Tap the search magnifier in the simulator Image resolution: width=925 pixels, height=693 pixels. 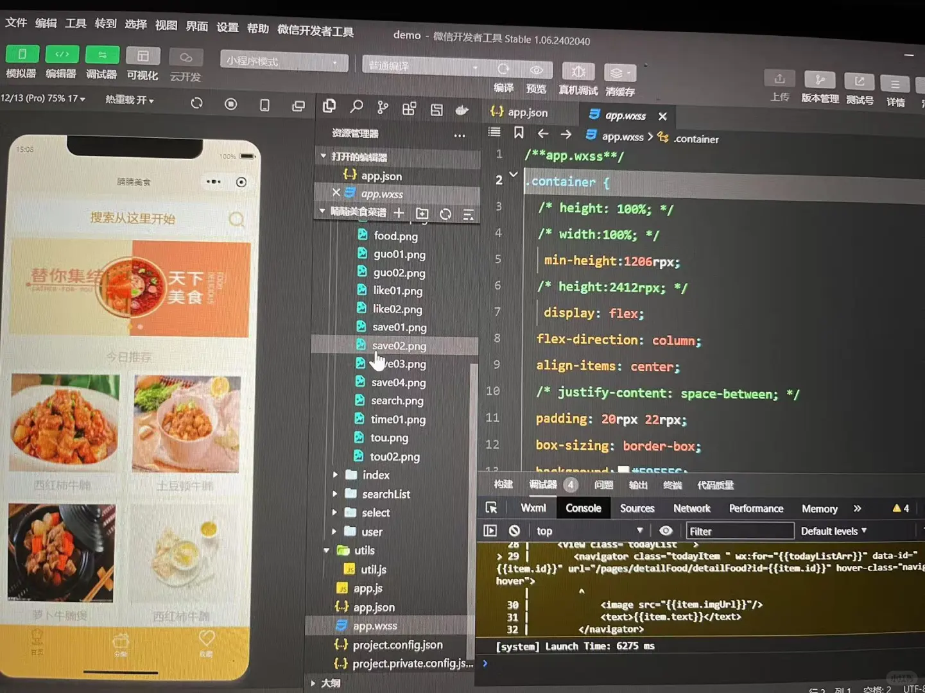pos(236,220)
